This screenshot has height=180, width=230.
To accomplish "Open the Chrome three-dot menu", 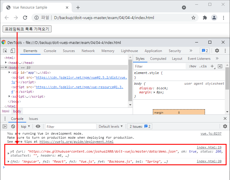I will coord(223,18).
